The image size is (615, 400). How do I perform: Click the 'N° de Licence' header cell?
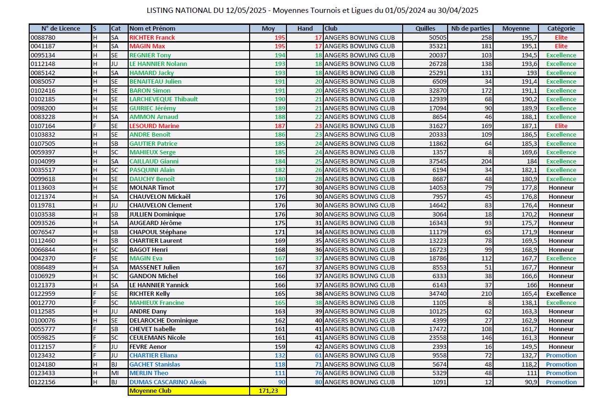click(60, 28)
